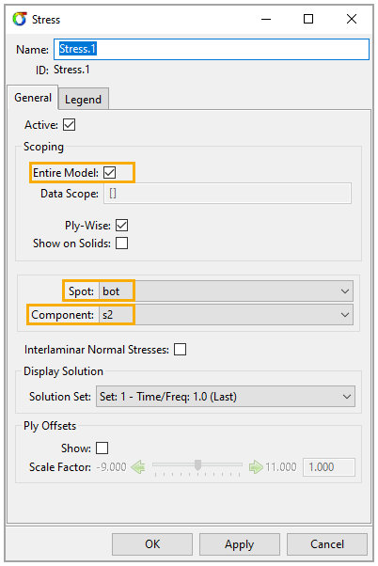The height and width of the screenshot is (566, 378).
Task: Open the Spot dropdown showing bot
Action: coord(226,291)
